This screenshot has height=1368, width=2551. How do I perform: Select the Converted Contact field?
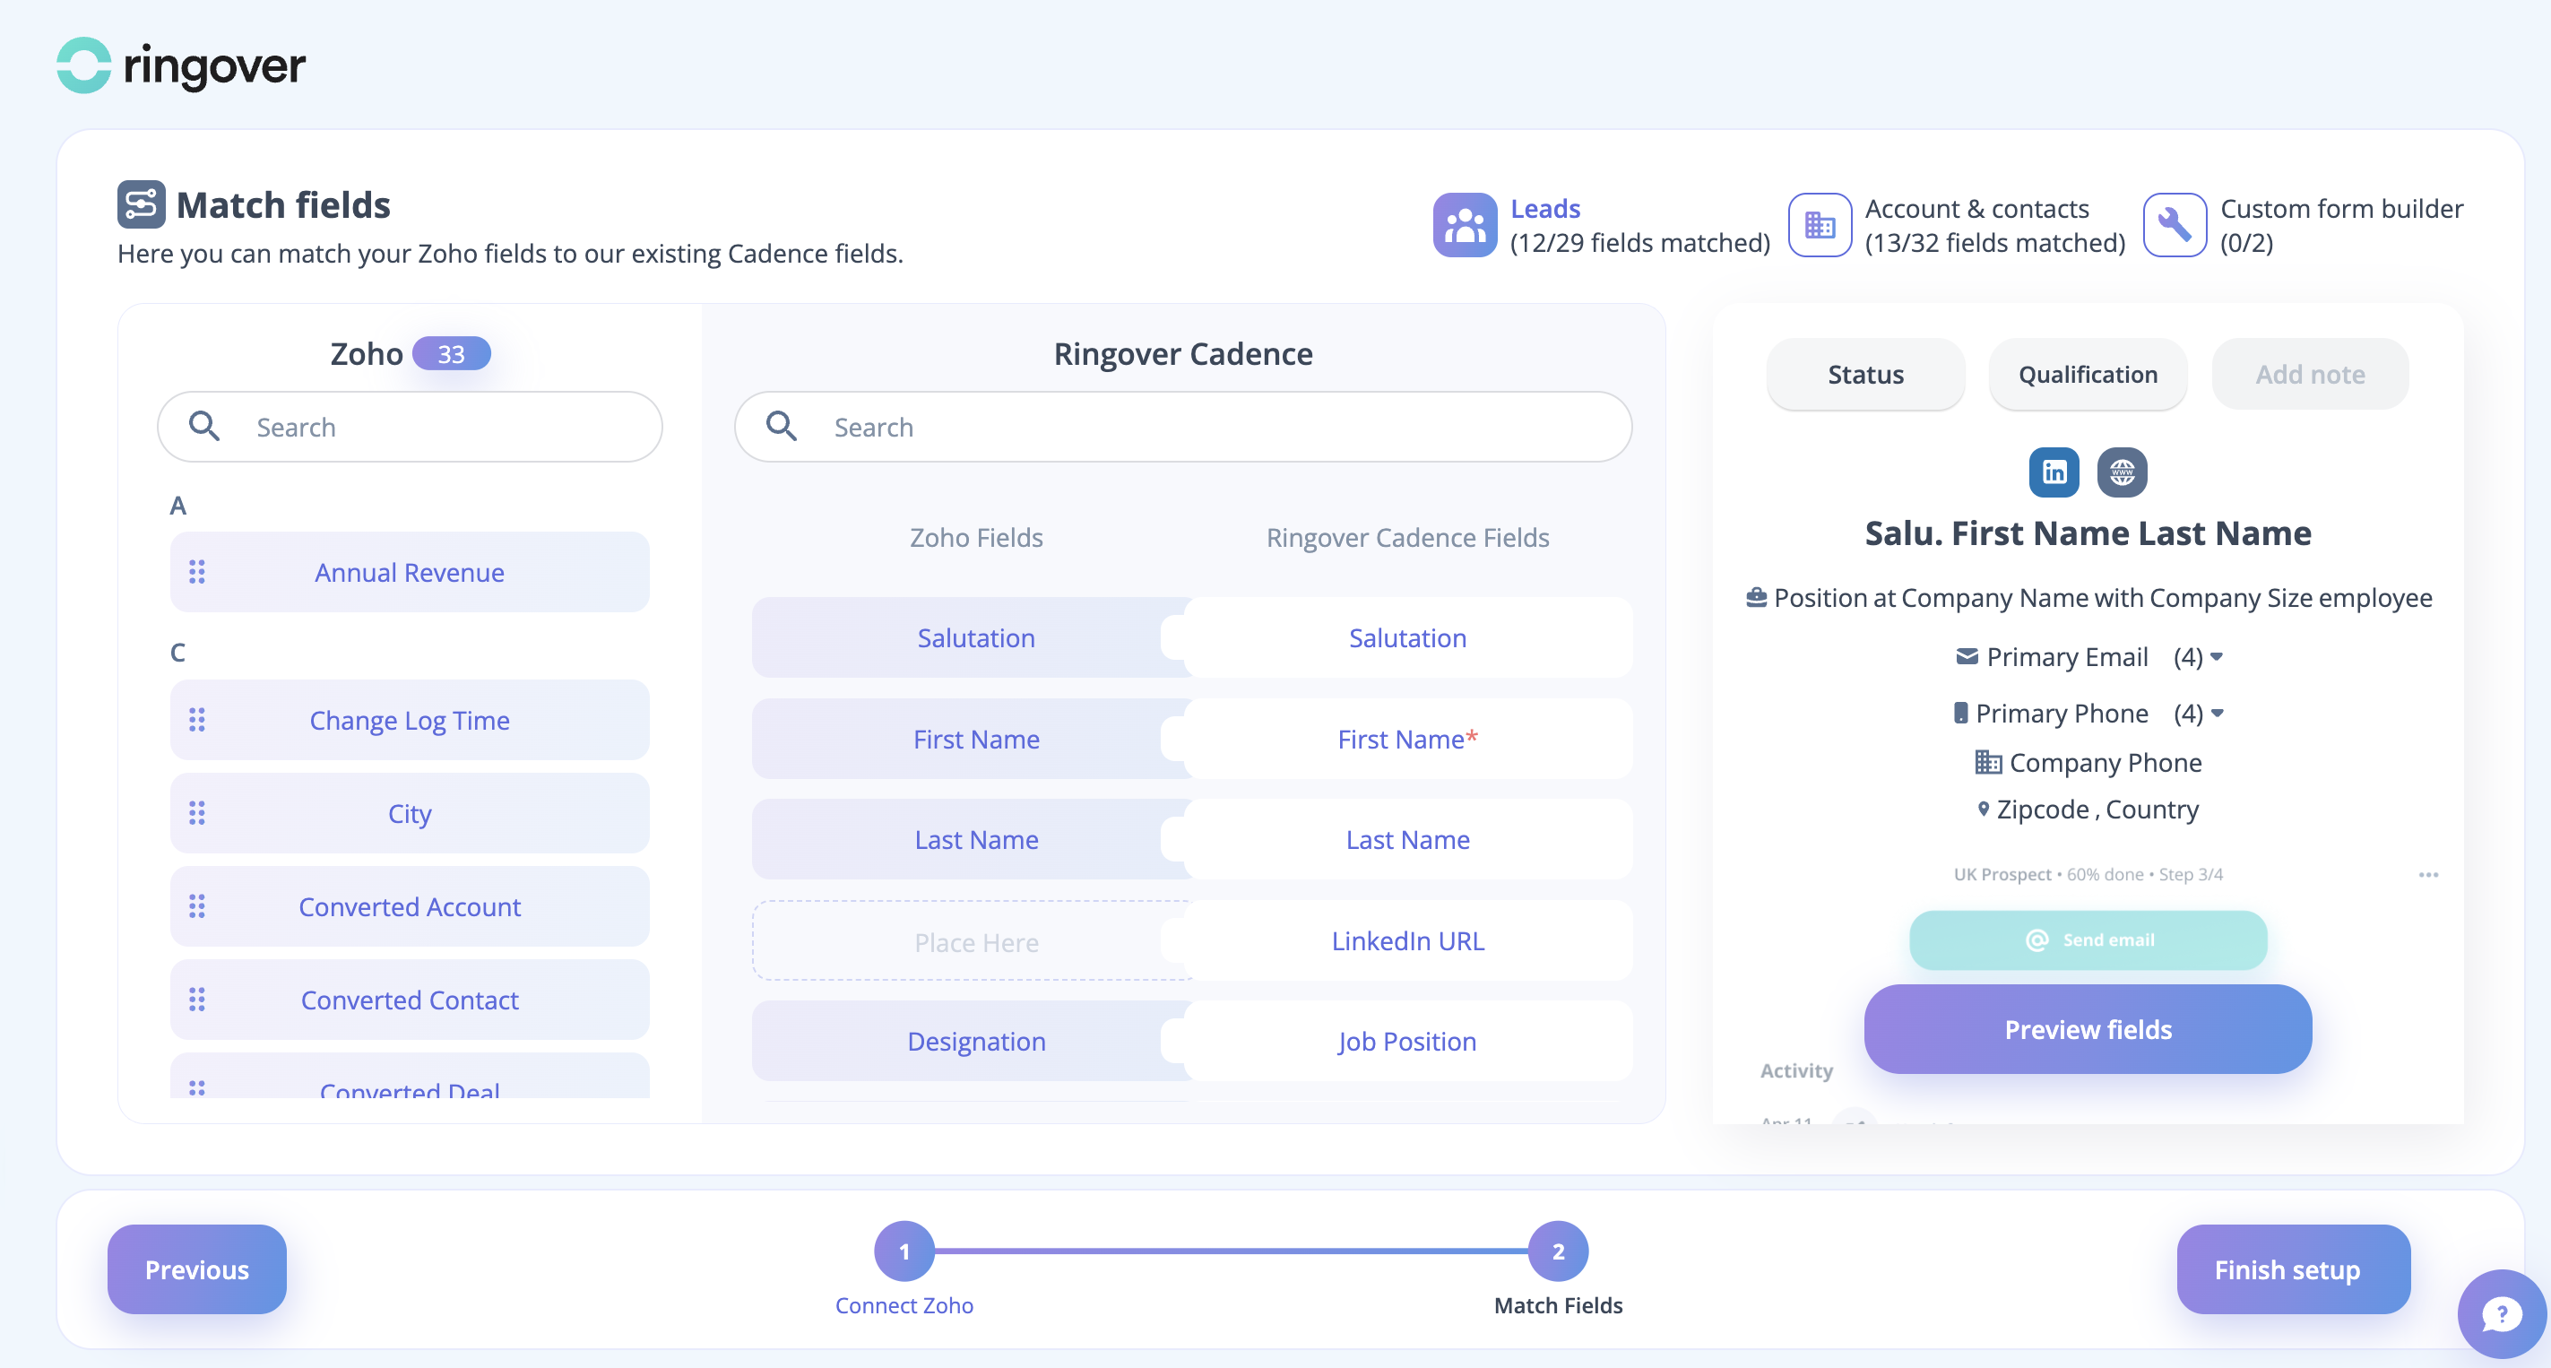(410, 999)
